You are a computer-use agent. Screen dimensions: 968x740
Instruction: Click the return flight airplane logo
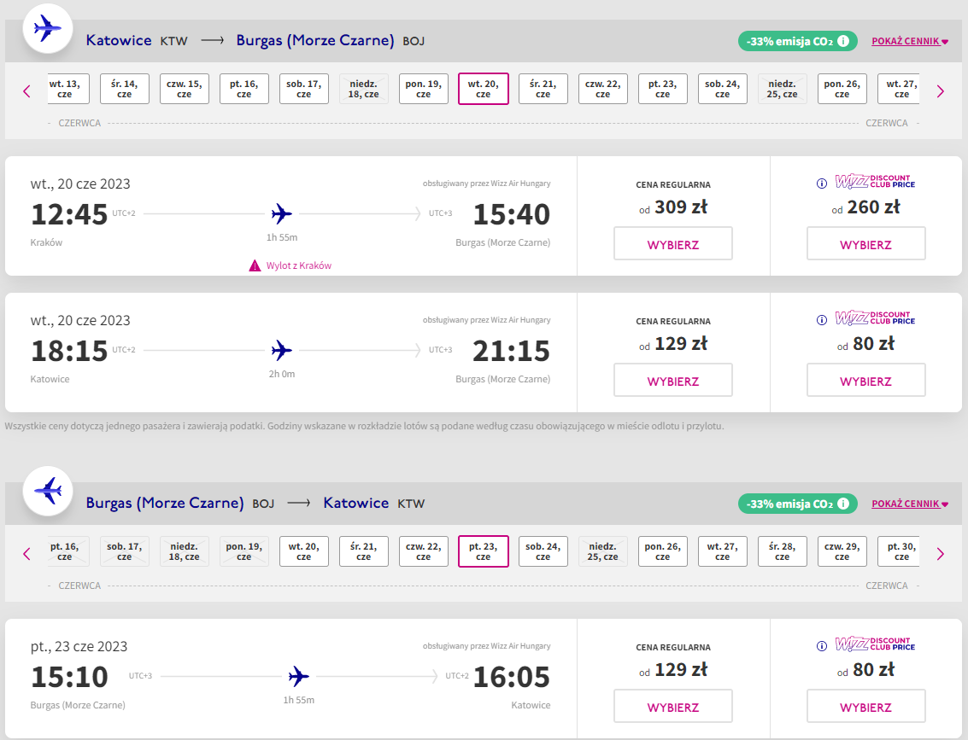click(x=48, y=491)
